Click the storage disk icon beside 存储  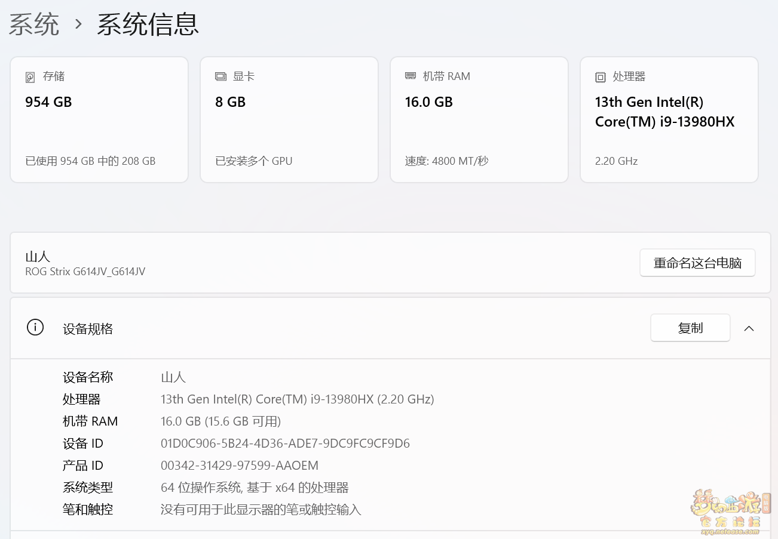click(30, 77)
